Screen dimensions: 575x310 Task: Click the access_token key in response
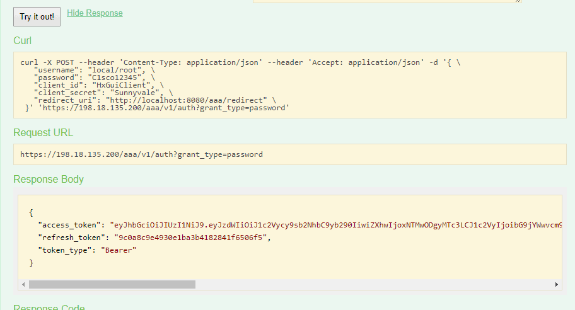click(x=69, y=225)
